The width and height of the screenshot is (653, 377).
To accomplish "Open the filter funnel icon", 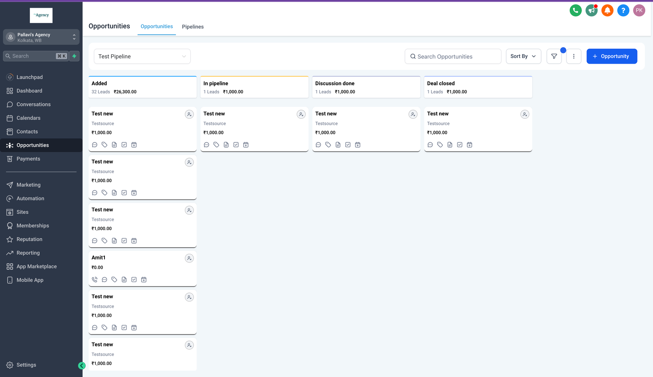I will coord(554,56).
